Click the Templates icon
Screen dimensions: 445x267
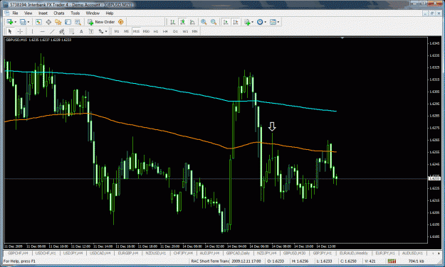pos(273,22)
